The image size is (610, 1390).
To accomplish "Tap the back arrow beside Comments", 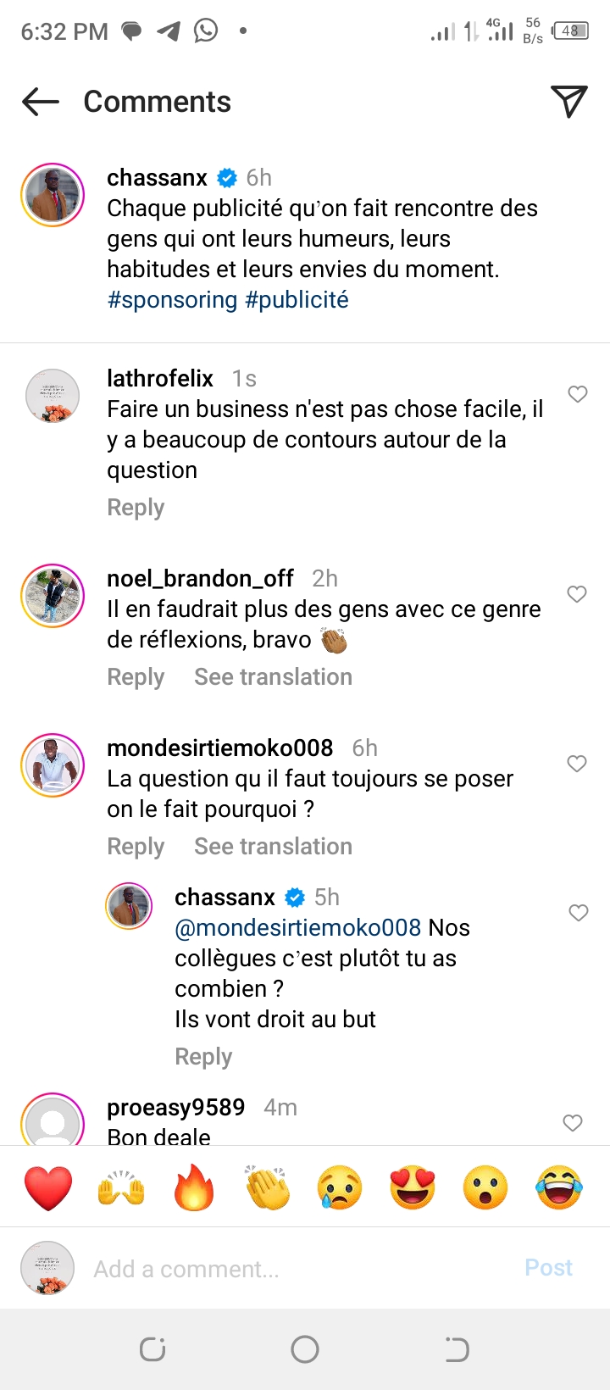I will 41,103.
